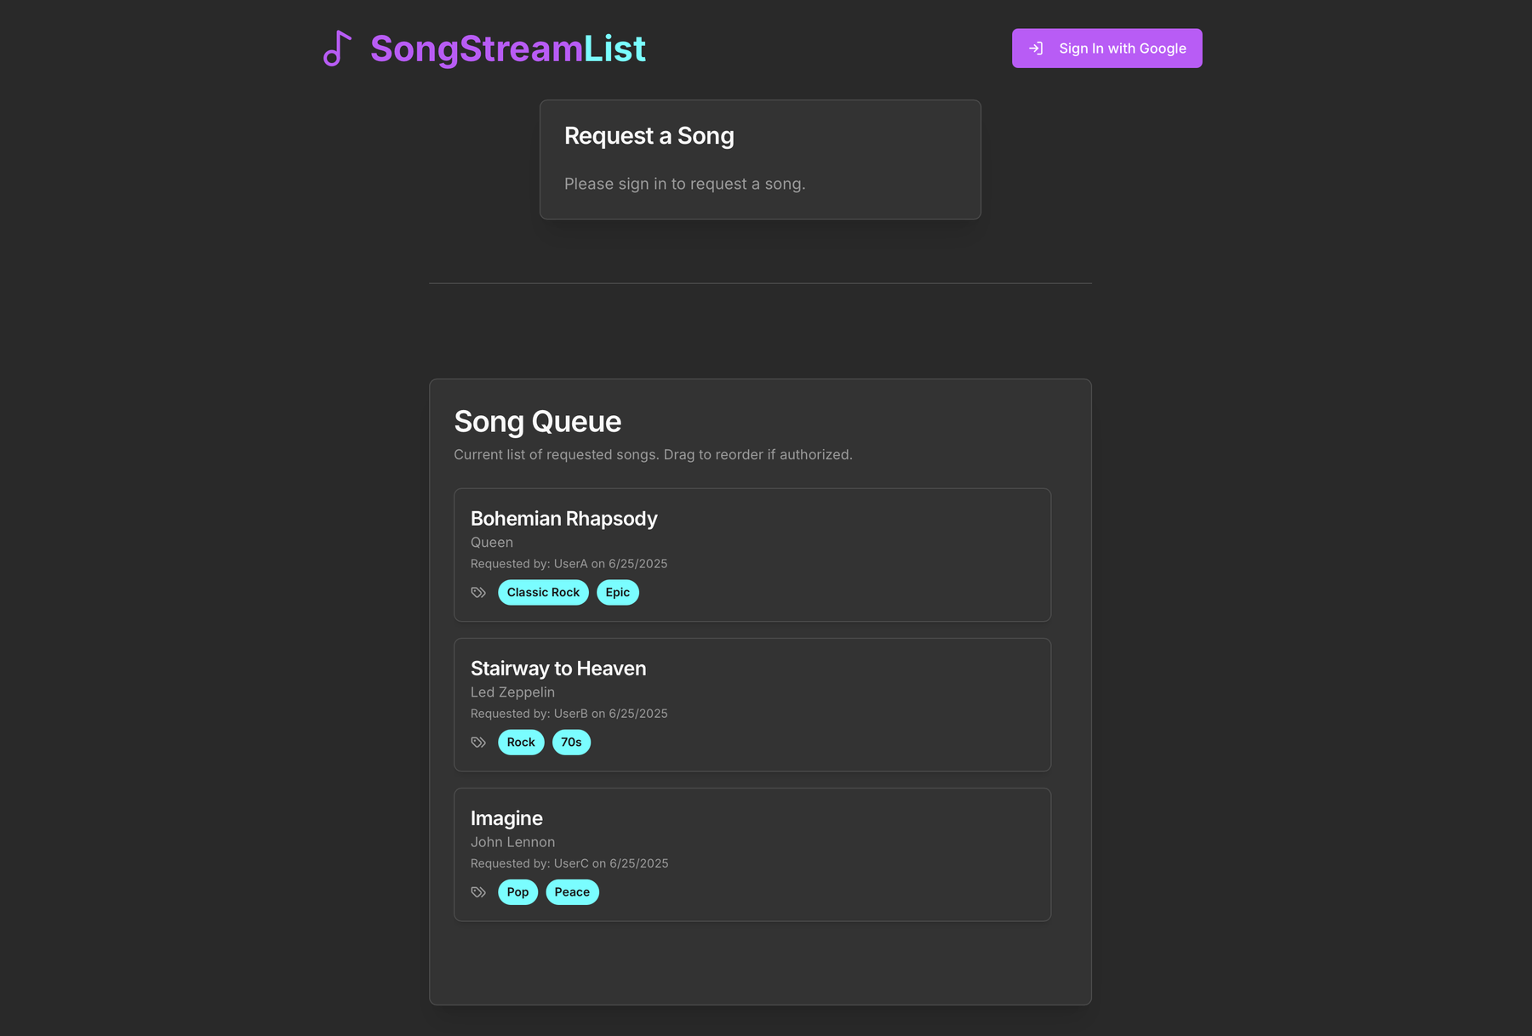Click the sign-in arrow icon in button
The width and height of the screenshot is (1532, 1036).
tap(1036, 48)
